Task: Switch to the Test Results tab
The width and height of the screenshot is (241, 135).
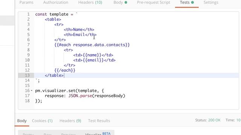Action: pyautogui.click(x=99, y=121)
